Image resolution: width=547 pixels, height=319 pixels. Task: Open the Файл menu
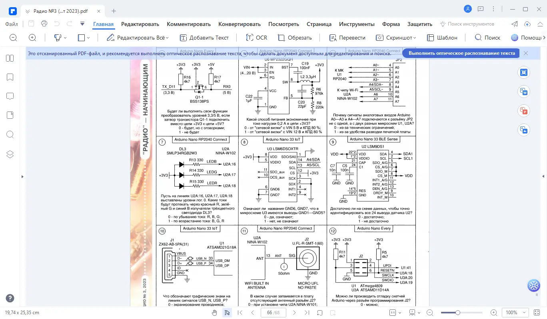(x=12, y=24)
